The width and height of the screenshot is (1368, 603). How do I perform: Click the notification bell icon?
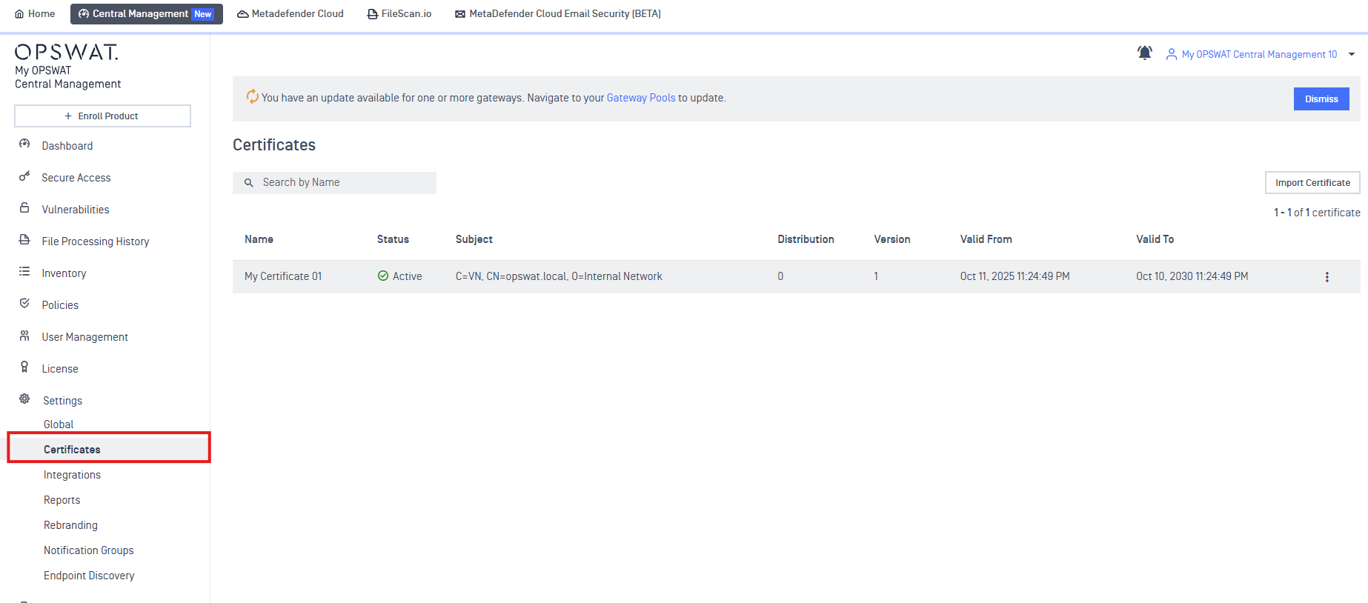click(x=1144, y=53)
